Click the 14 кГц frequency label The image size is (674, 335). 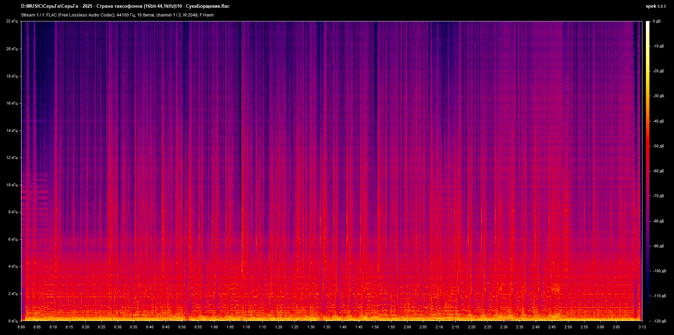click(x=12, y=130)
